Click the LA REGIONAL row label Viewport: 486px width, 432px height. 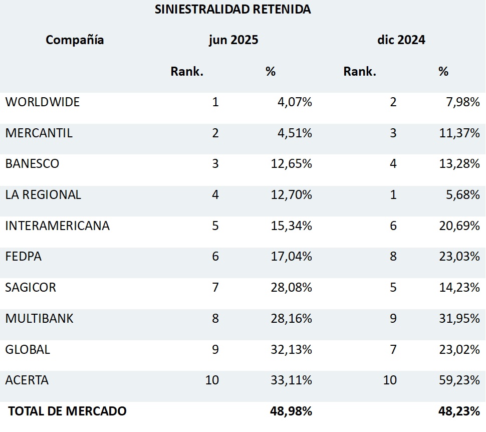coord(43,195)
